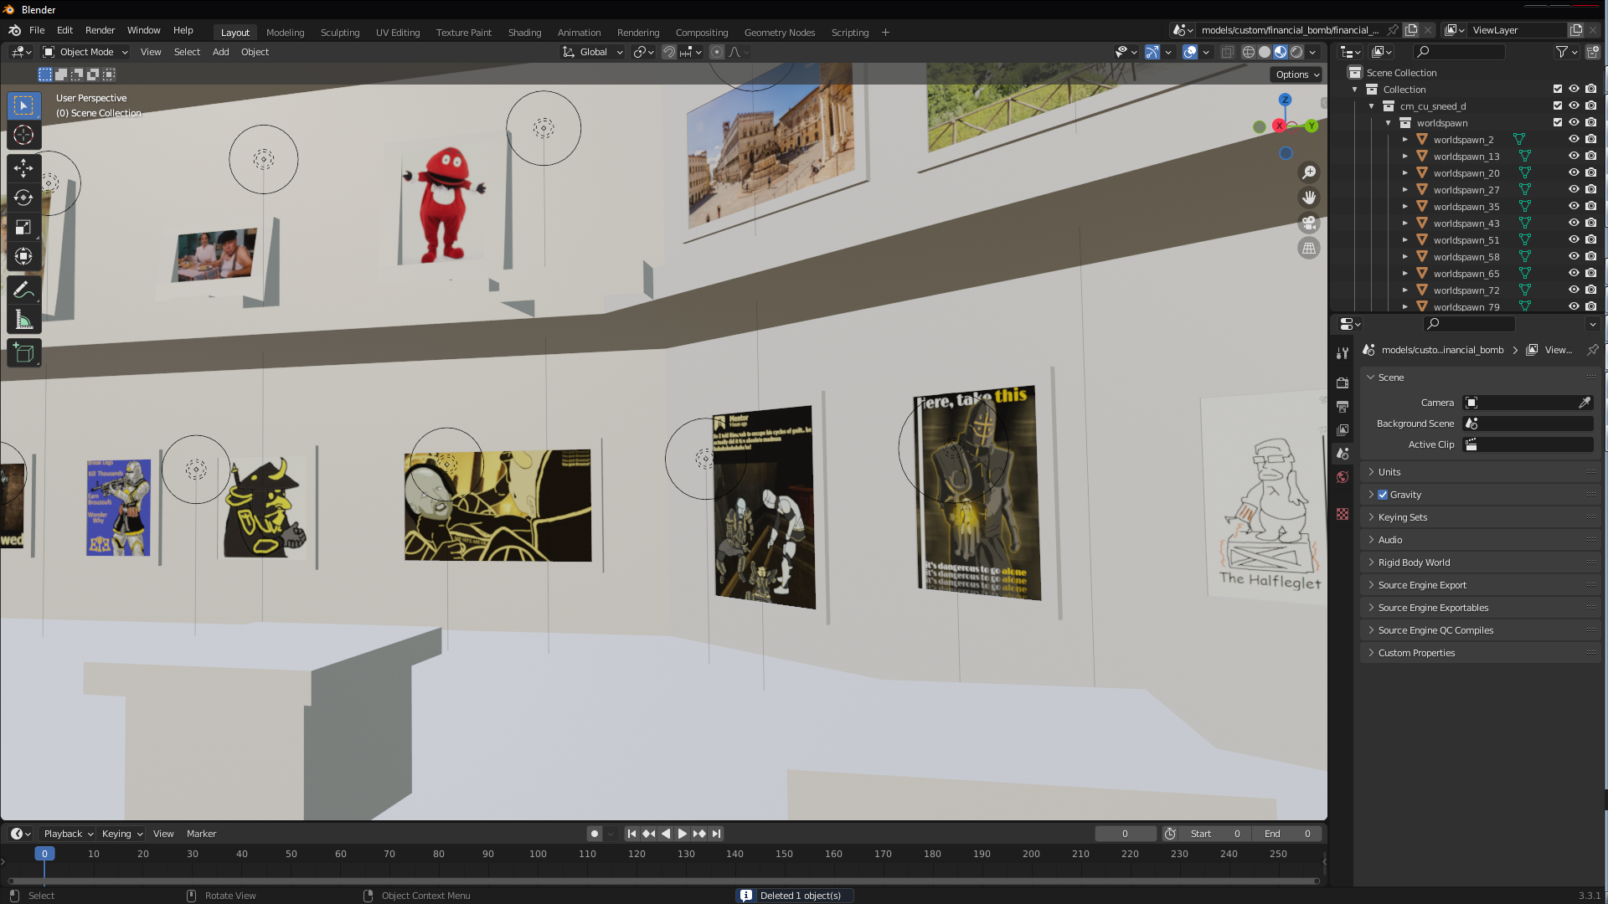The image size is (1608, 904).
Task: Pick the Camera object eyedropper
Action: click(1585, 403)
